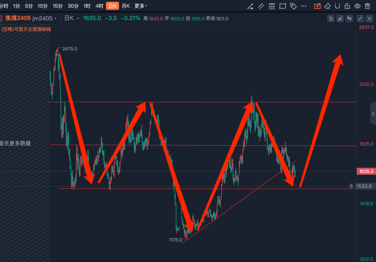Activate the eraser tool
Screen dimensions: 376x262
(327, 6)
